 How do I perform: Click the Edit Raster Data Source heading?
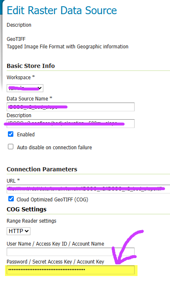(62, 10)
